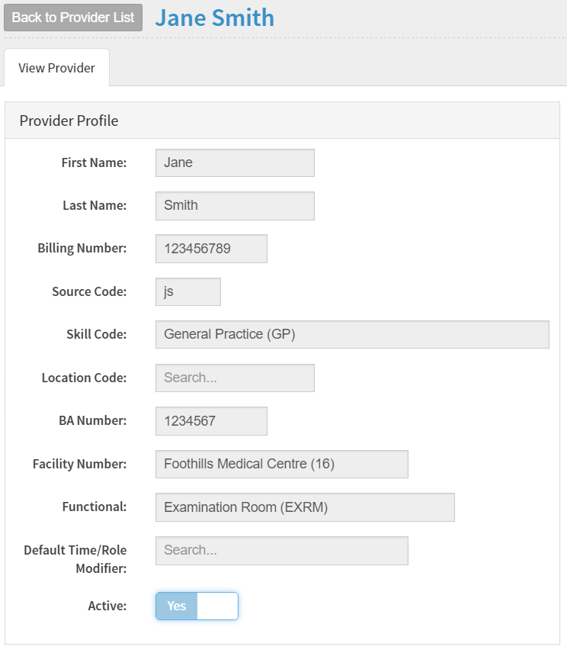Expand the Facility Number Foothills Medical Centre selector
Image resolution: width=567 pixels, height=653 pixels.
282,464
